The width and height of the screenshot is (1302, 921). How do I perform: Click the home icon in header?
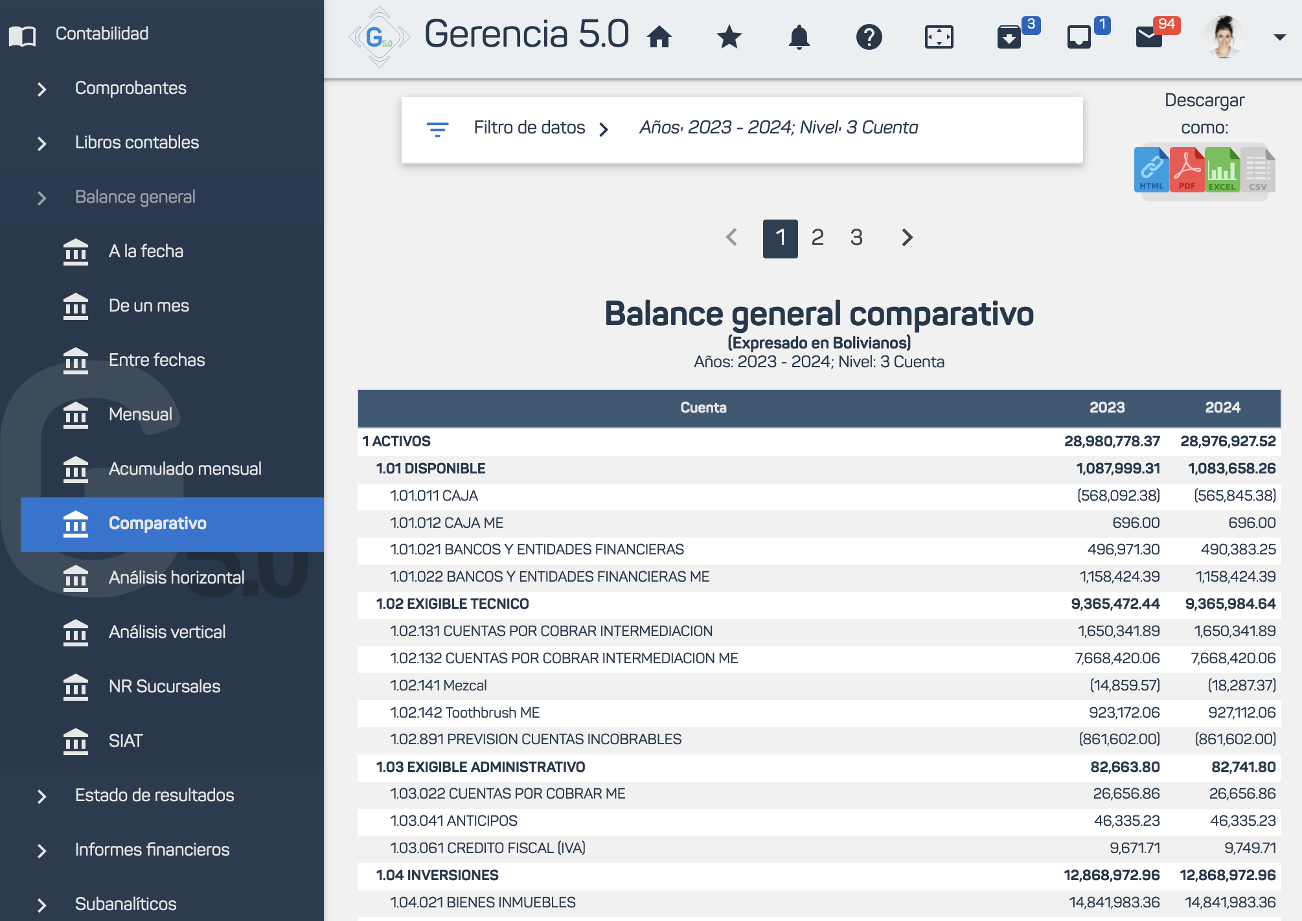click(x=659, y=37)
